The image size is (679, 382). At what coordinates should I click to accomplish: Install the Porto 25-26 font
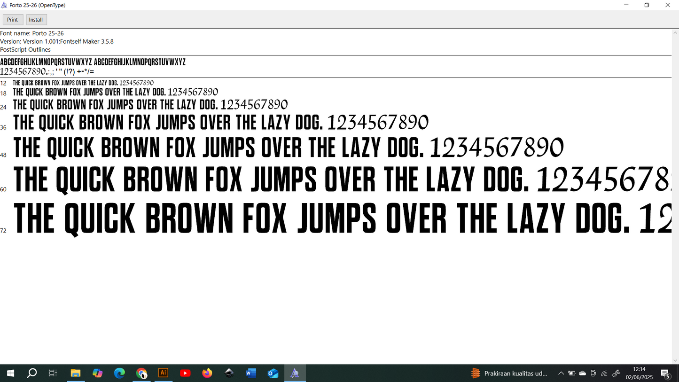[x=36, y=20]
